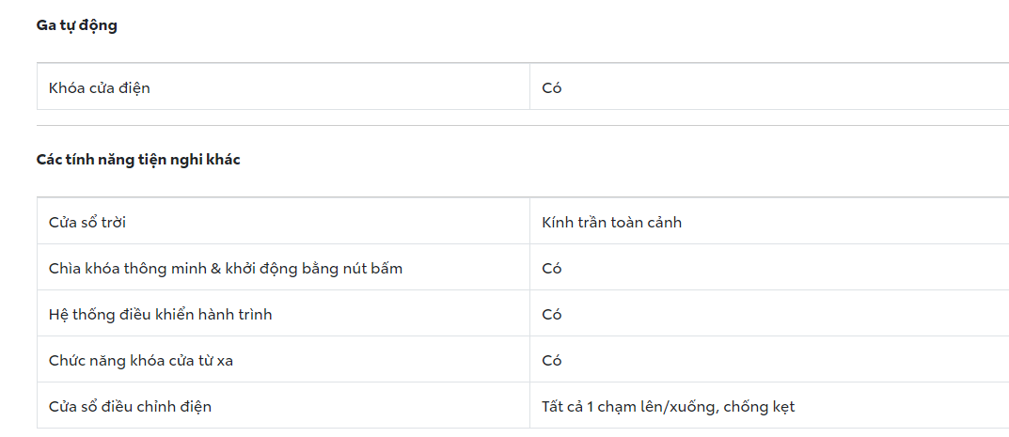This screenshot has width=1009, height=437.
Task: Click the ampersand in smart key row
Action: [x=215, y=268]
